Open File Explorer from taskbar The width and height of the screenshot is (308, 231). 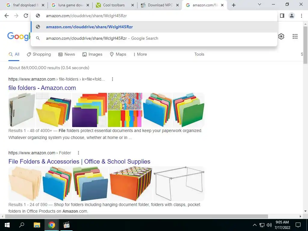(x=37, y=225)
